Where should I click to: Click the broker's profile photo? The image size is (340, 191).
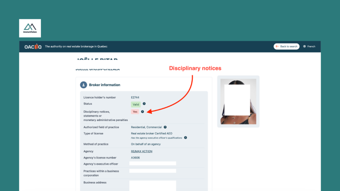coord(238,101)
